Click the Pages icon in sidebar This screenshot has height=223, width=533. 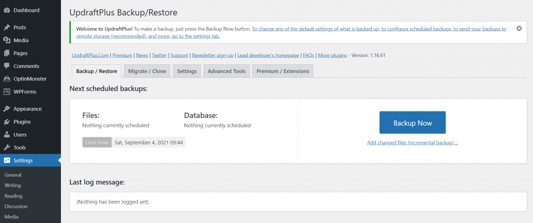coord(7,53)
